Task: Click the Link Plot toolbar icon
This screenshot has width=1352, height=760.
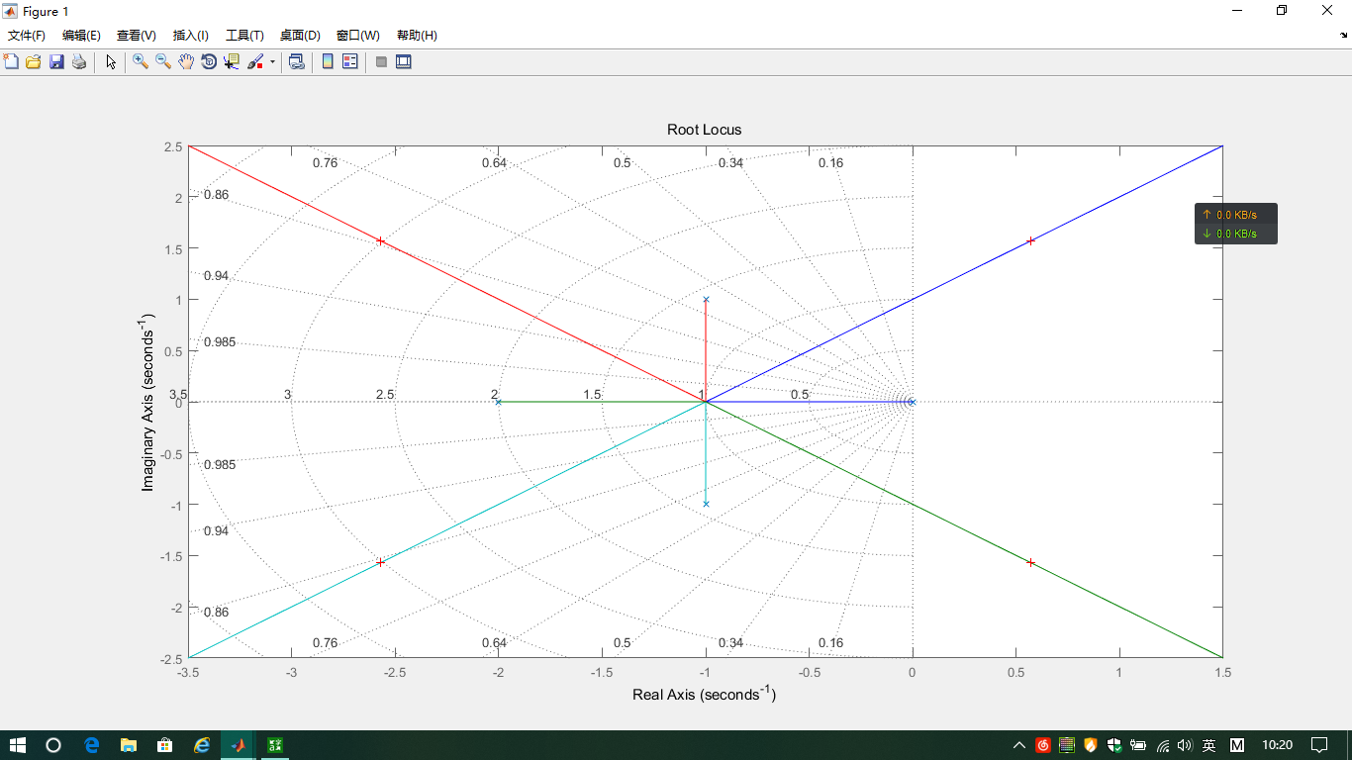Action: 296,61
